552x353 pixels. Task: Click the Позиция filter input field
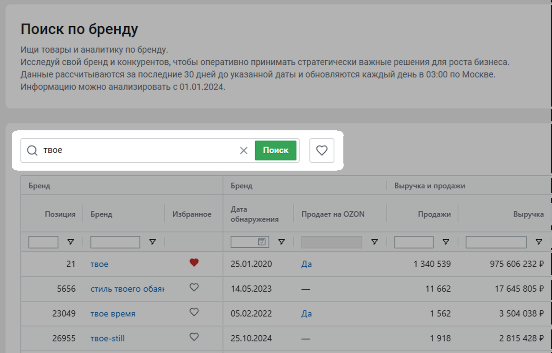coord(43,242)
